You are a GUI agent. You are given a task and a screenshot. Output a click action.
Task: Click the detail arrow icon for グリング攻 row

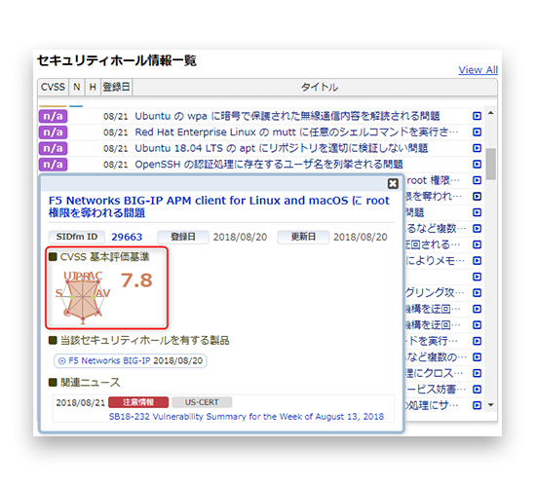click(x=477, y=293)
